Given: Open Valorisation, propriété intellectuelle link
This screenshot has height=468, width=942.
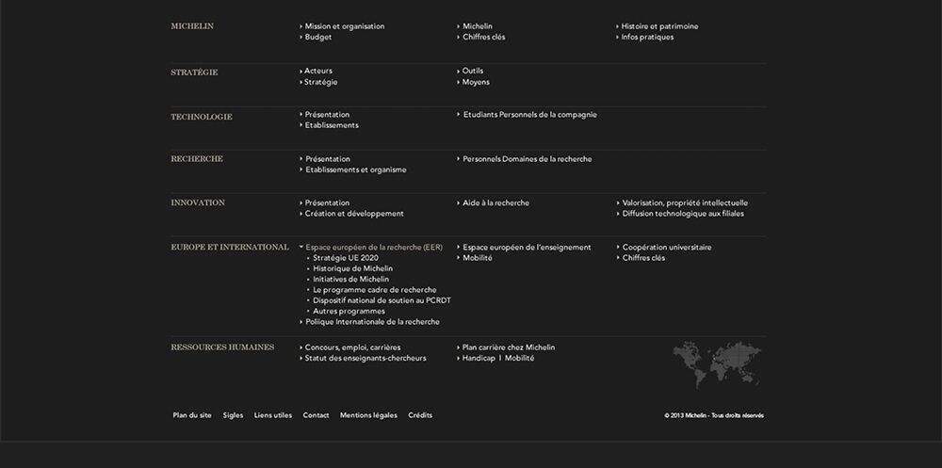Looking at the screenshot, I should coord(682,203).
